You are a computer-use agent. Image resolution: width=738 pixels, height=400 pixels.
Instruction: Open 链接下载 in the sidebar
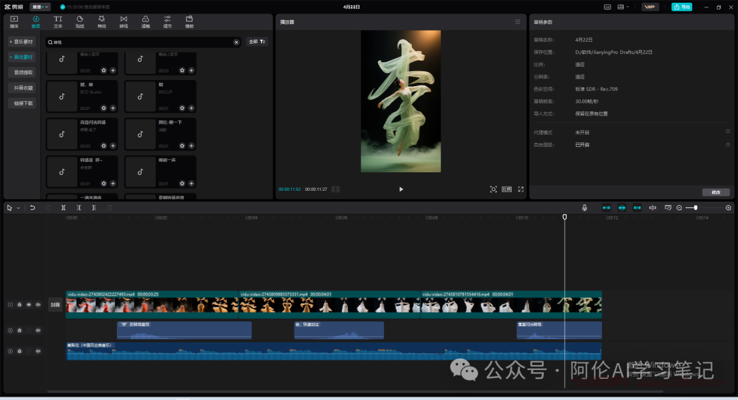click(x=22, y=103)
